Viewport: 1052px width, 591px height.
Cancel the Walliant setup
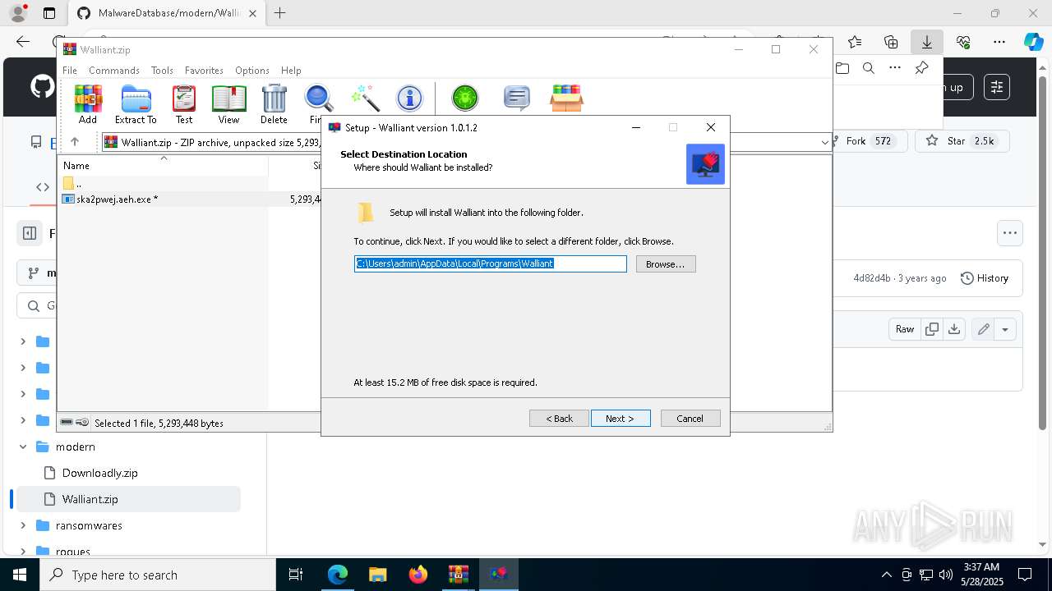(690, 419)
